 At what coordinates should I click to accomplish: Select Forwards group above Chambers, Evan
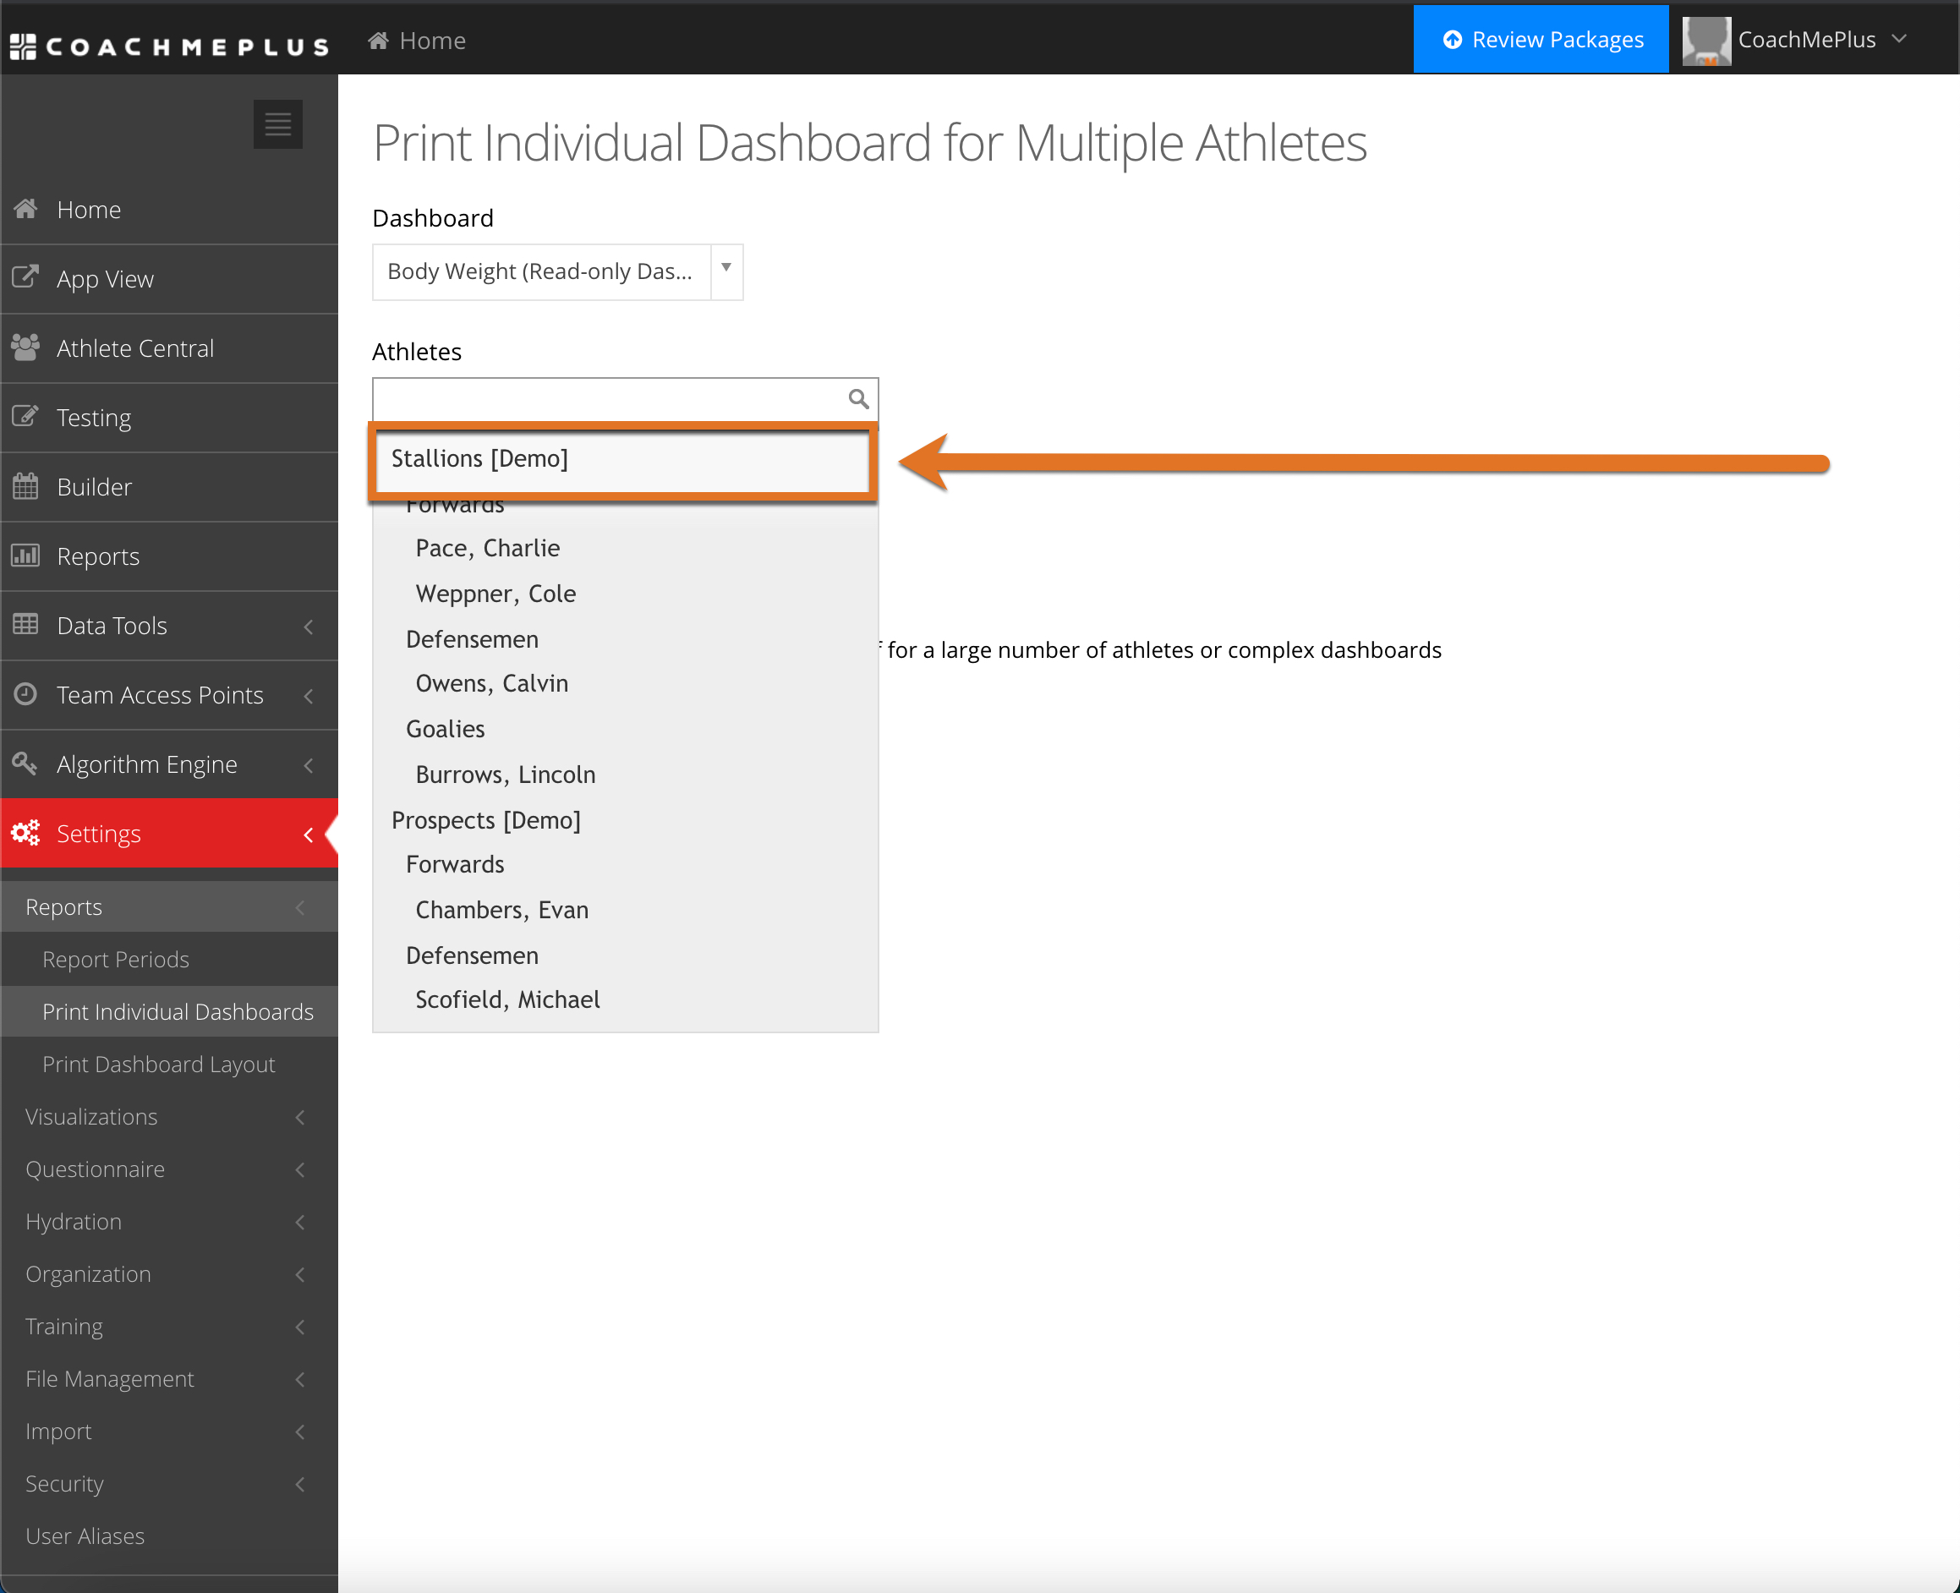[625, 864]
